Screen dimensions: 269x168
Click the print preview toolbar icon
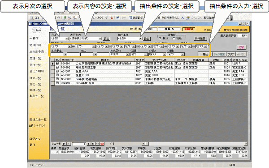tap(32, 17)
